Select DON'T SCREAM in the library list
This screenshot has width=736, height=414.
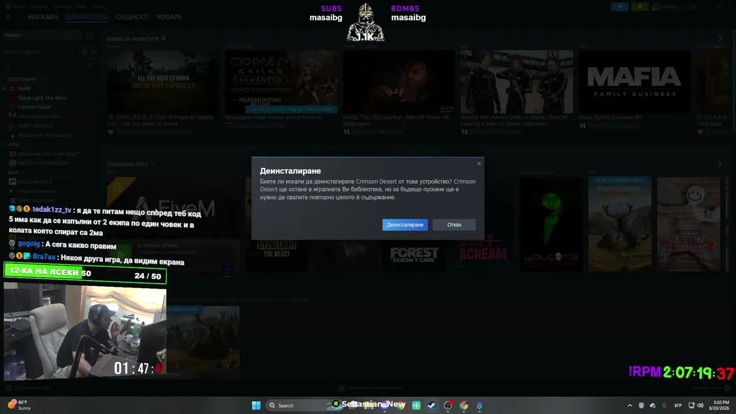click(x=34, y=125)
